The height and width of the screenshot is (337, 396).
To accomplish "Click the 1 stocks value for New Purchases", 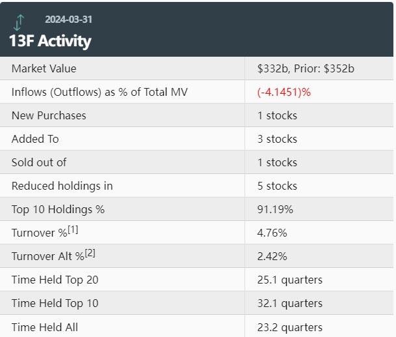I will pos(277,115).
